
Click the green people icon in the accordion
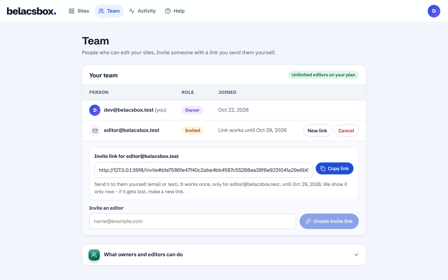coord(94,255)
